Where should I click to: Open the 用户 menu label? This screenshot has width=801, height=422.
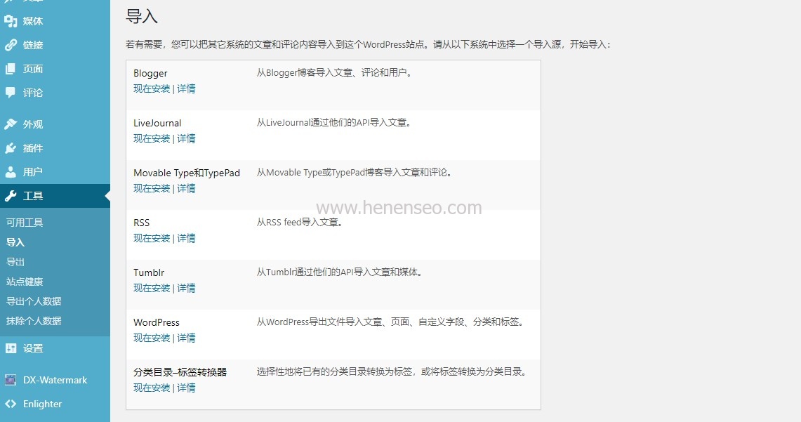tap(33, 172)
